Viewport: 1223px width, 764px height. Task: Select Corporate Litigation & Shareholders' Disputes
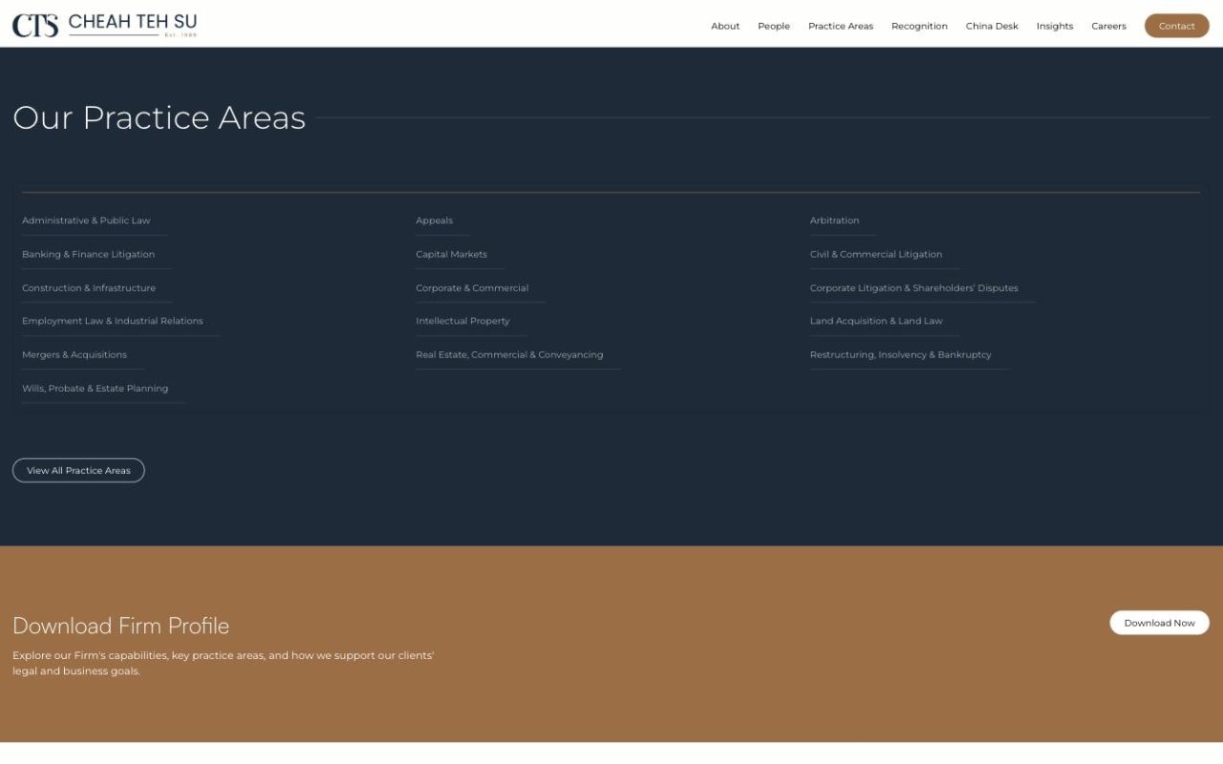point(914,287)
